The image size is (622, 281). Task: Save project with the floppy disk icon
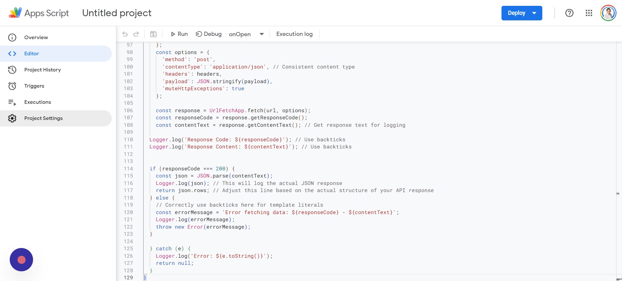pos(154,34)
